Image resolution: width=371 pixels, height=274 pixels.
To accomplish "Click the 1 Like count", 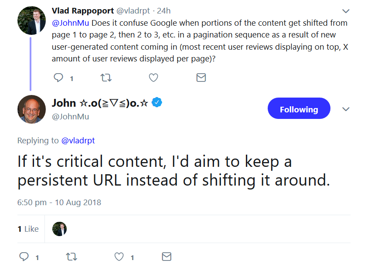I will click(28, 229).
